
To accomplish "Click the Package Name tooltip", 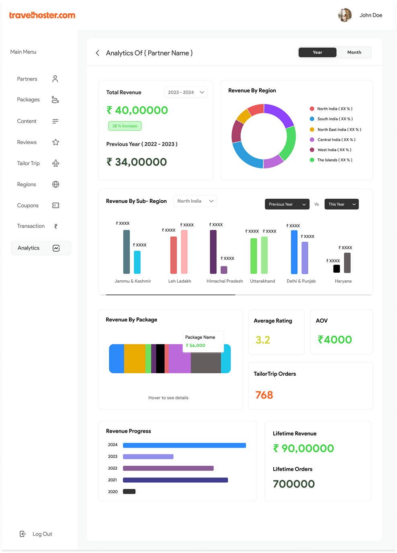I will [203, 341].
